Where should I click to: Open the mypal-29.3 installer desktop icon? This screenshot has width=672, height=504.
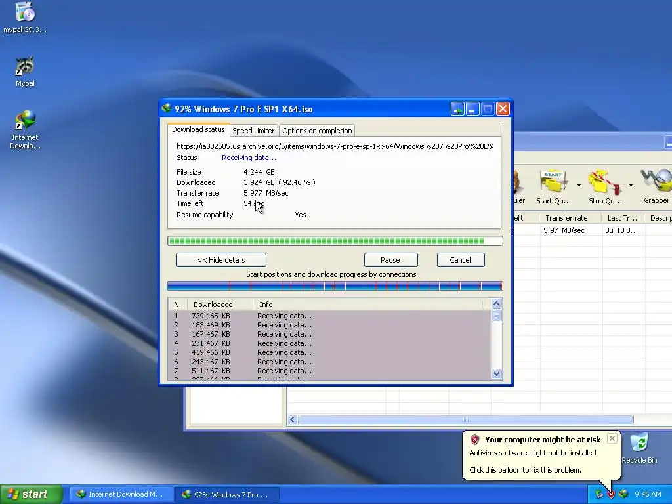point(25,17)
